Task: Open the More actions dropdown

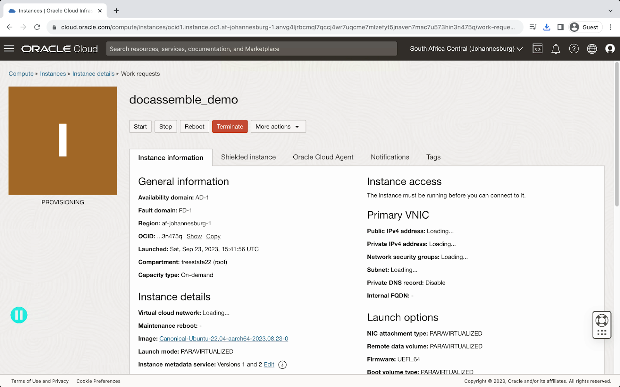Action: (x=278, y=127)
